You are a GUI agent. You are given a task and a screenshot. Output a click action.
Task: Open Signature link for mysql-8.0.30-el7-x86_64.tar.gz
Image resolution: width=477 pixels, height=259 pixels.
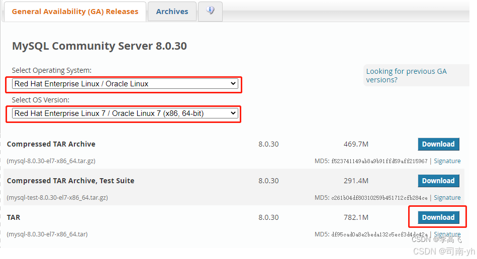point(447,161)
